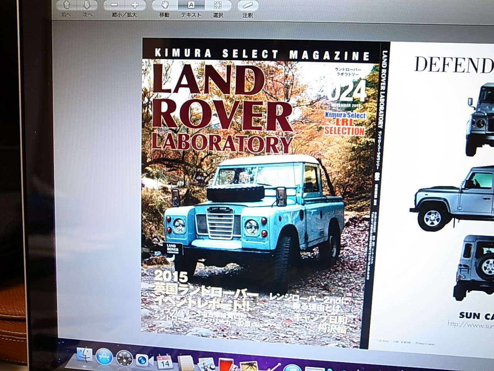494x371 pixels.
Task: Zoom out with the minus button
Action: point(114,5)
